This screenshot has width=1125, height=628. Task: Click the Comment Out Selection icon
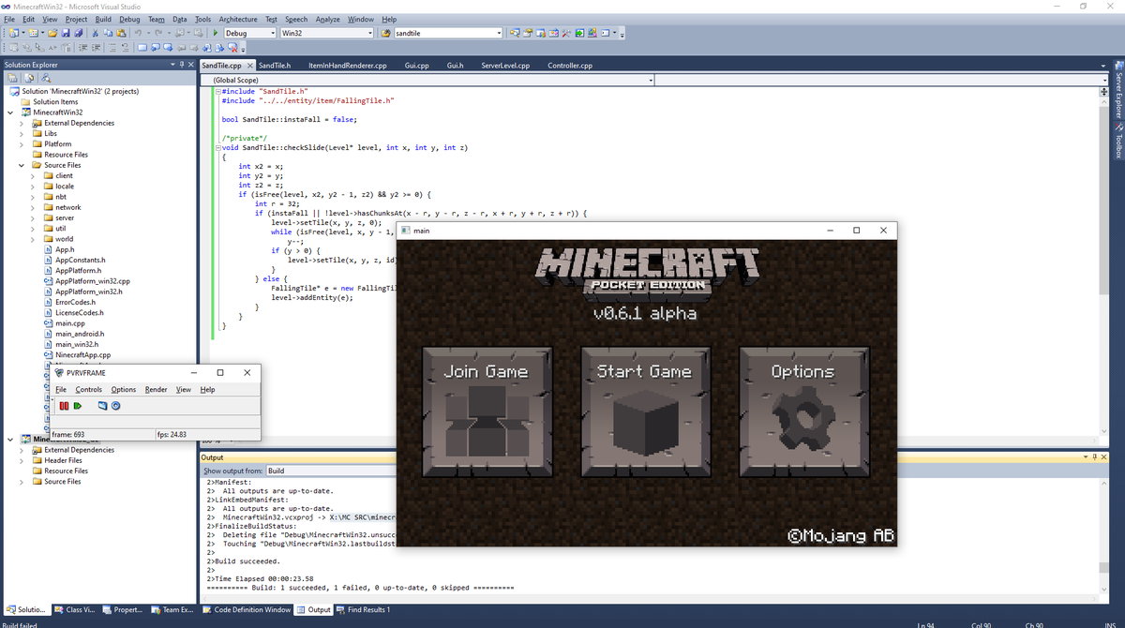click(x=112, y=48)
